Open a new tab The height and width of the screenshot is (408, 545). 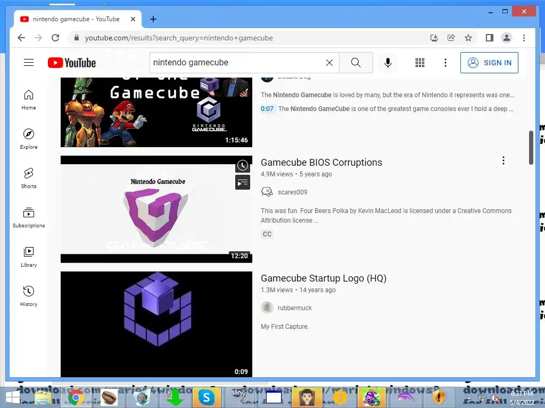(x=153, y=19)
